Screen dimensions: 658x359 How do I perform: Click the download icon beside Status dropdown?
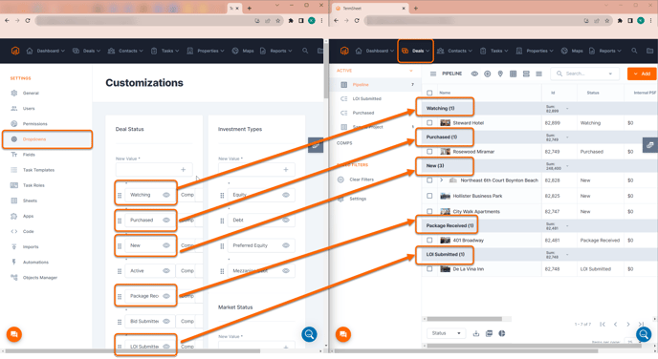click(476, 333)
